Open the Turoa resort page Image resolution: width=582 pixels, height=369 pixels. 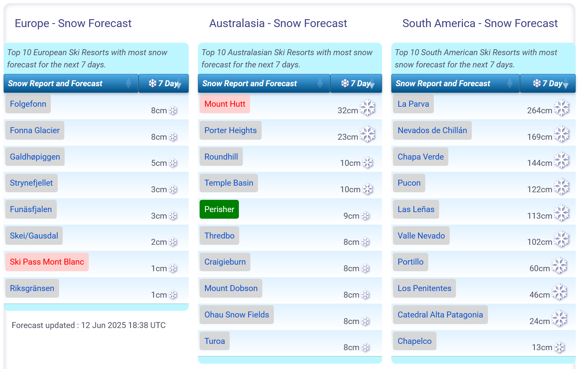(214, 341)
